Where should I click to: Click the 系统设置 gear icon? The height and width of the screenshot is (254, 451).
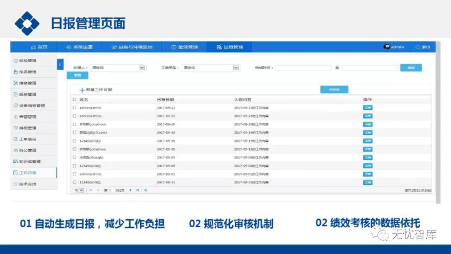tap(69, 47)
